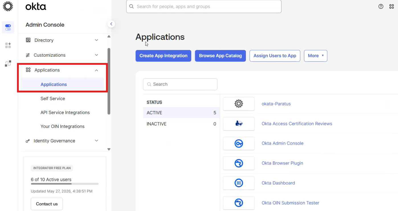This screenshot has width=398, height=211.
Task: Click the Okta Admin Console key app icon
Action: (239, 144)
